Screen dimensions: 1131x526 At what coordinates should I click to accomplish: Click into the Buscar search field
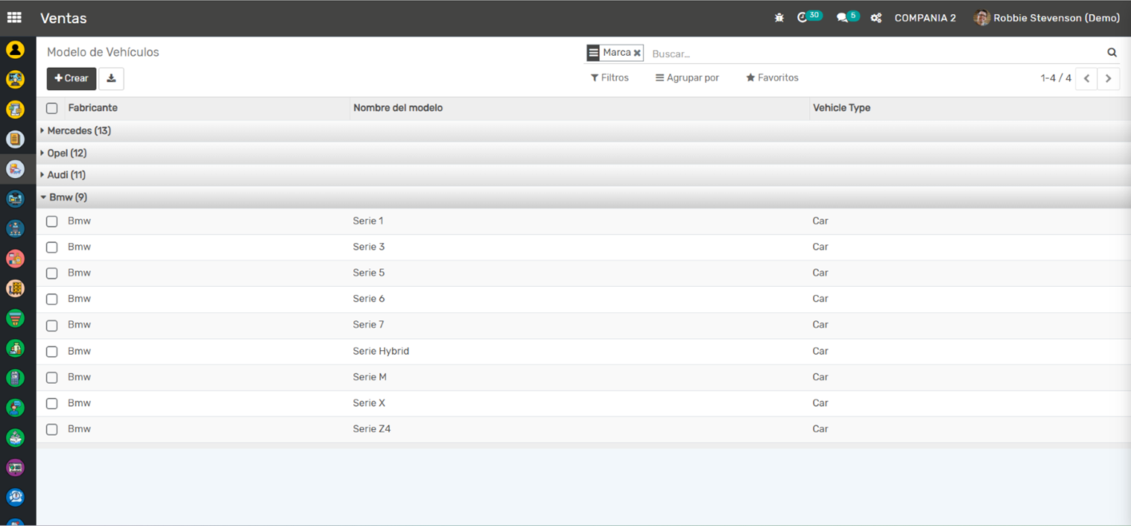(x=872, y=54)
